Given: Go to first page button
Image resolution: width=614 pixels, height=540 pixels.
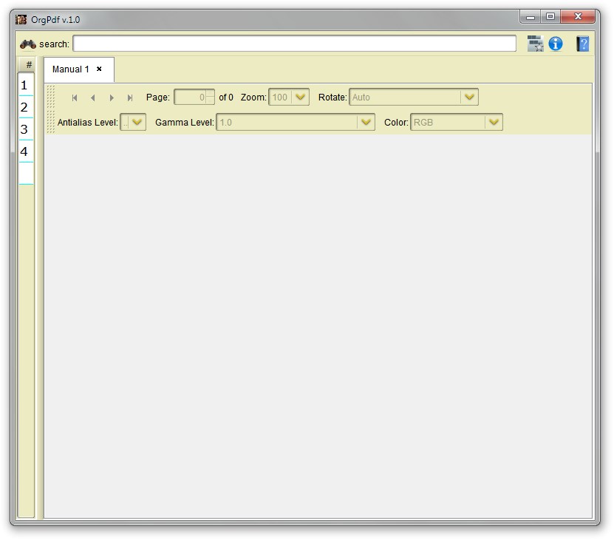Looking at the screenshot, I should coord(75,98).
